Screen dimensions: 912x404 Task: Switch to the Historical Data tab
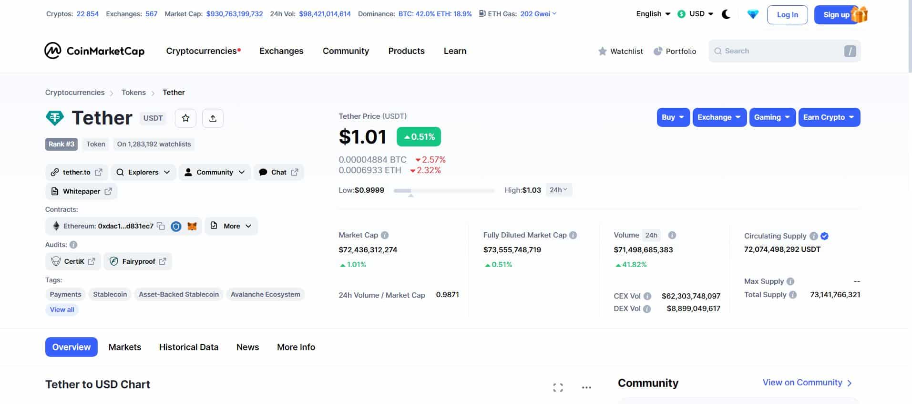(189, 347)
